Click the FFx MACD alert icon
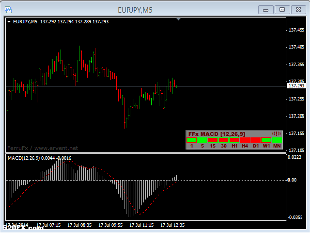Viewport: 310px width, 233px height. point(277,134)
